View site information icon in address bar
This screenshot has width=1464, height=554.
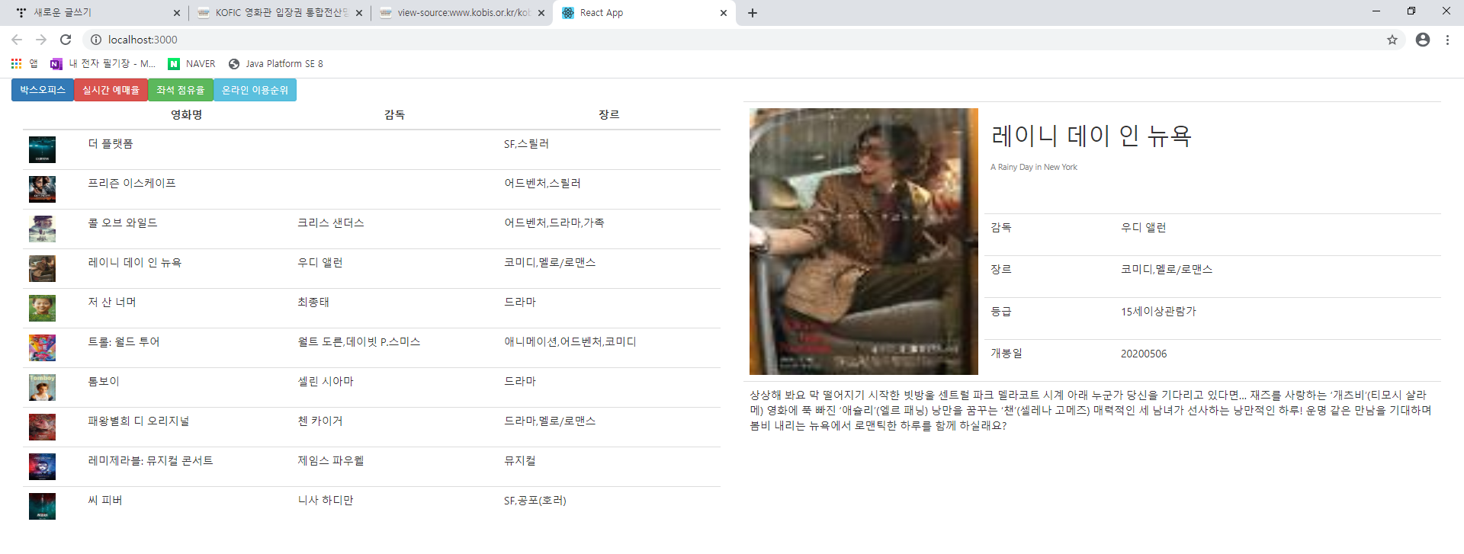coord(96,40)
